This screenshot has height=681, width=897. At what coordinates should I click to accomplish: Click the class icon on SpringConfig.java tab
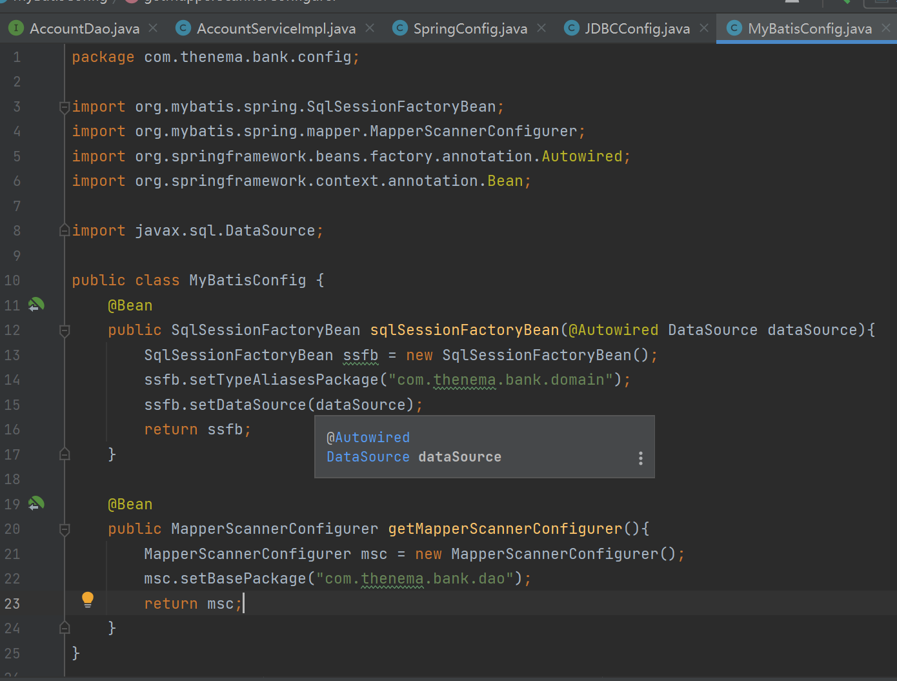[x=400, y=28]
